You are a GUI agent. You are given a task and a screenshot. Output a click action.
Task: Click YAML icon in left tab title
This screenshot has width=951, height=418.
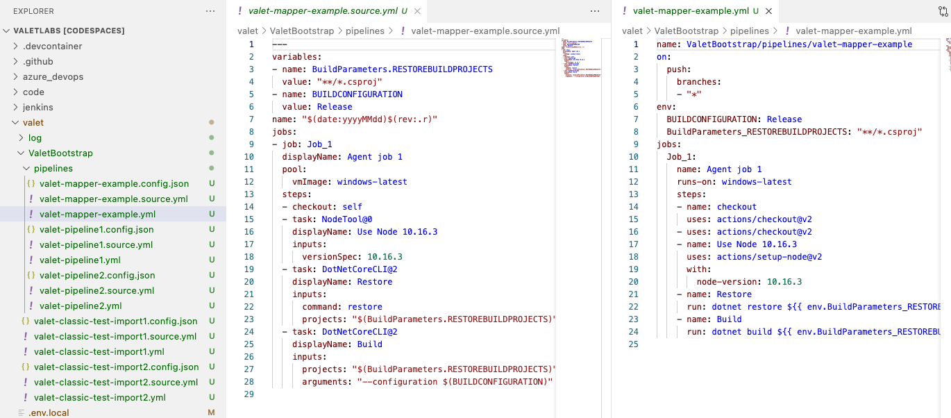tap(240, 11)
